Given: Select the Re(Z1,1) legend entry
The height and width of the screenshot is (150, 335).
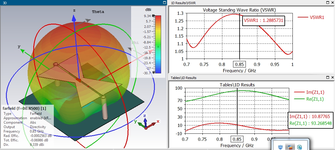Looking at the screenshot, I should tap(309, 99).
